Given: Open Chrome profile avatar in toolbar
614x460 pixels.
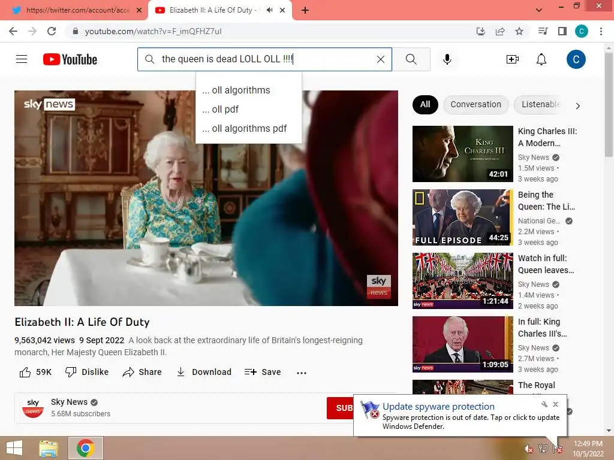Looking at the screenshot, I should (582, 31).
